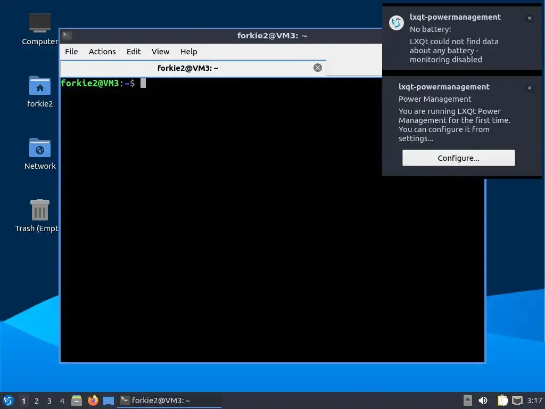
Task: Launch Firefox from the taskbar
Action: coord(93,400)
